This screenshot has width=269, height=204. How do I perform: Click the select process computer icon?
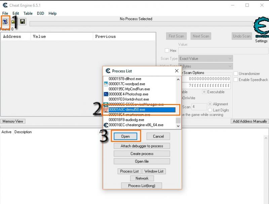[5, 21]
